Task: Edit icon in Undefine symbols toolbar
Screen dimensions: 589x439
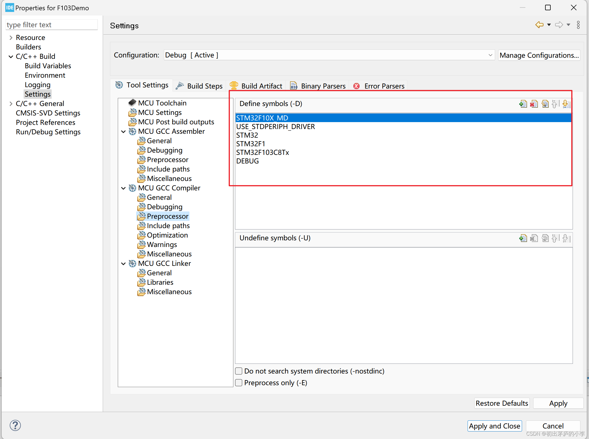Action: pos(545,238)
